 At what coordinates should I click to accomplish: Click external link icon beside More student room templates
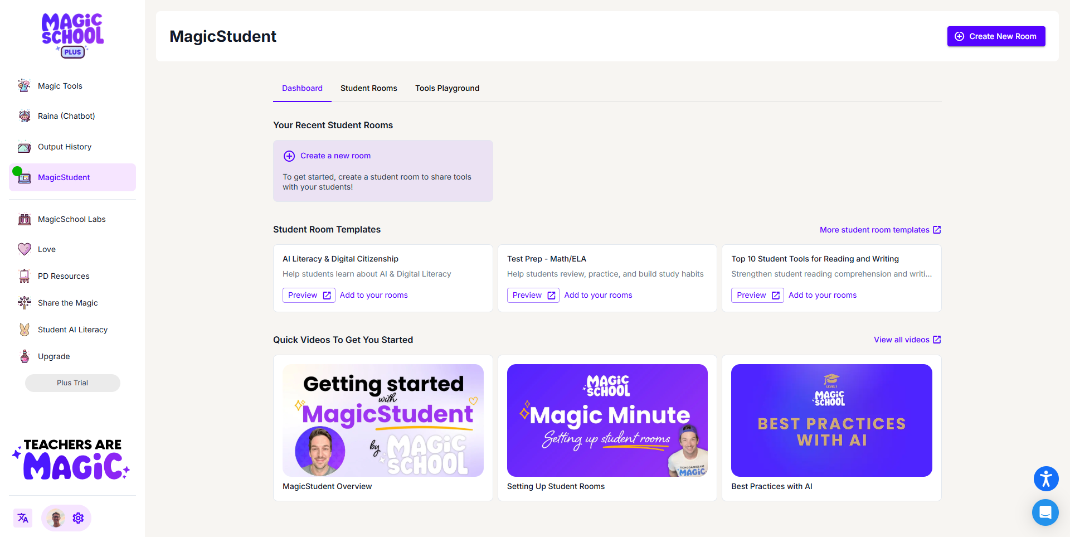[x=937, y=230]
